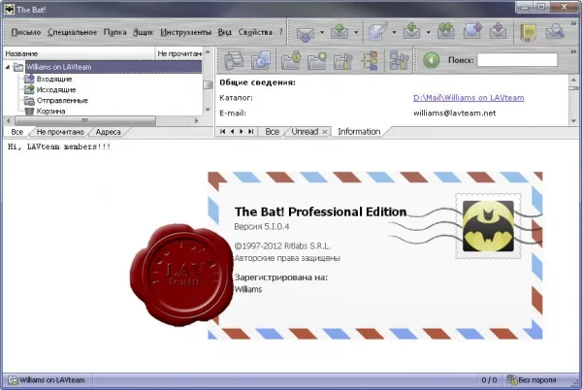Switch to the Все message list tab
This screenshot has height=390, width=582.
coord(272,131)
